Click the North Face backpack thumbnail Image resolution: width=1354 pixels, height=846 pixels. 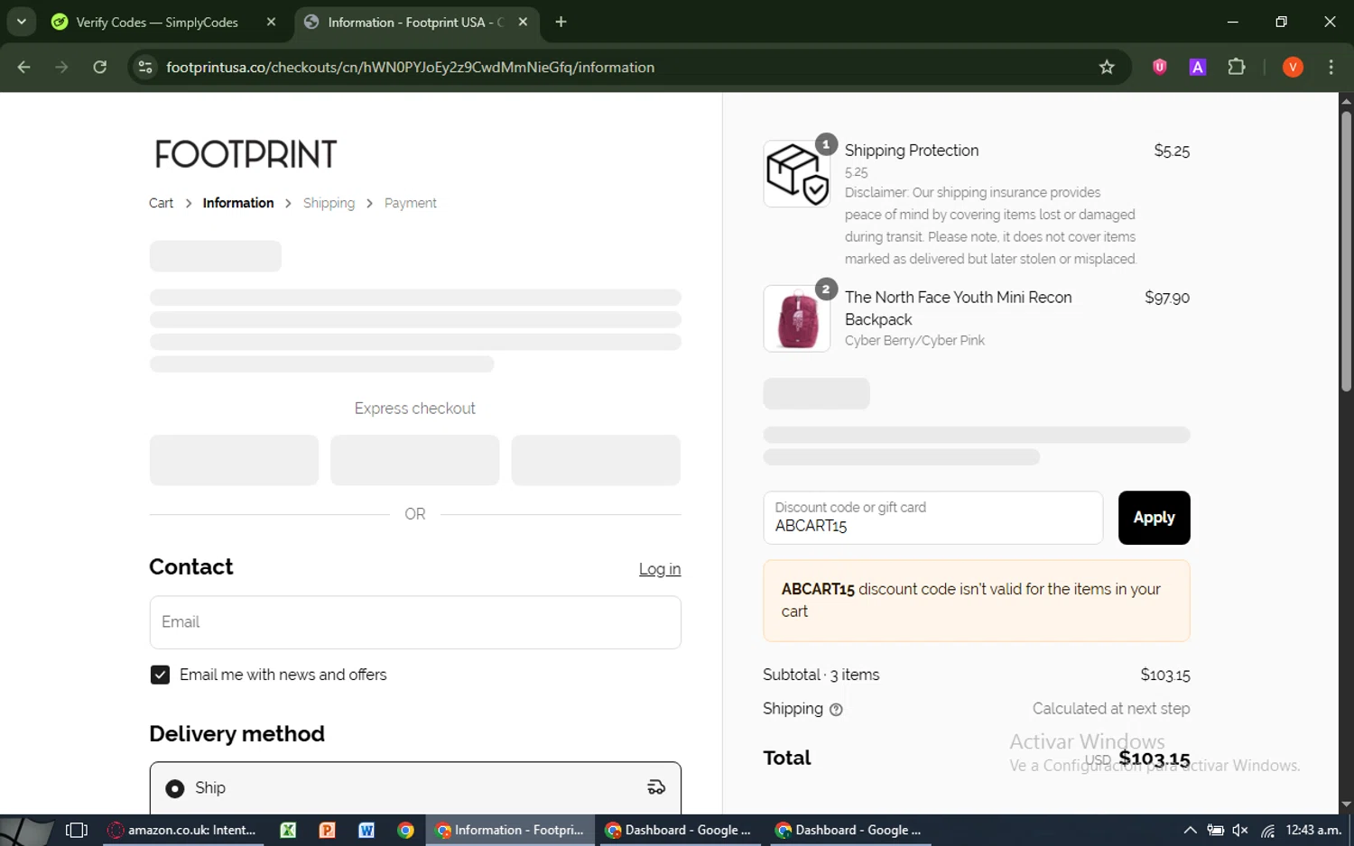(796, 319)
